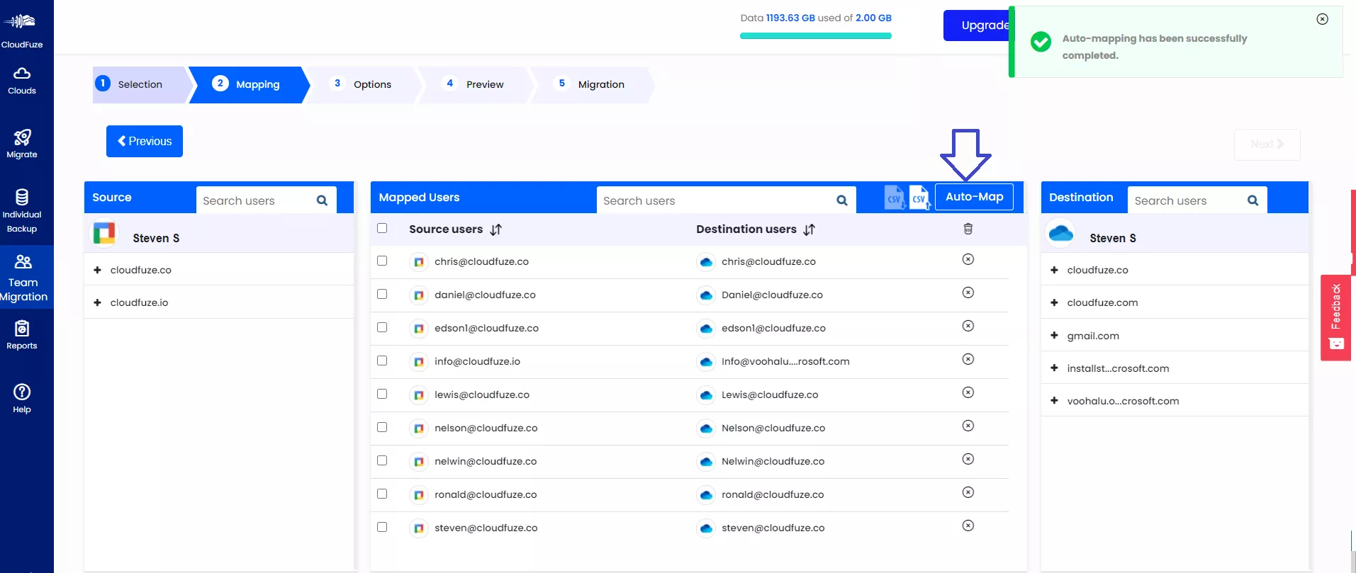
Task: Upload a mapping CSV file
Action: [x=919, y=198]
